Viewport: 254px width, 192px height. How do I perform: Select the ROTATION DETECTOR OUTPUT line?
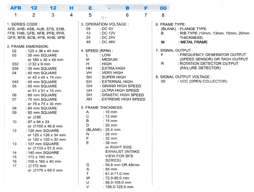209,64
